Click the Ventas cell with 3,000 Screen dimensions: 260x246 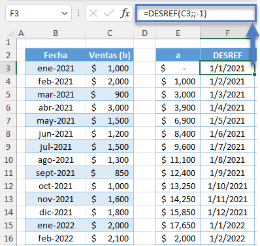[110, 107]
